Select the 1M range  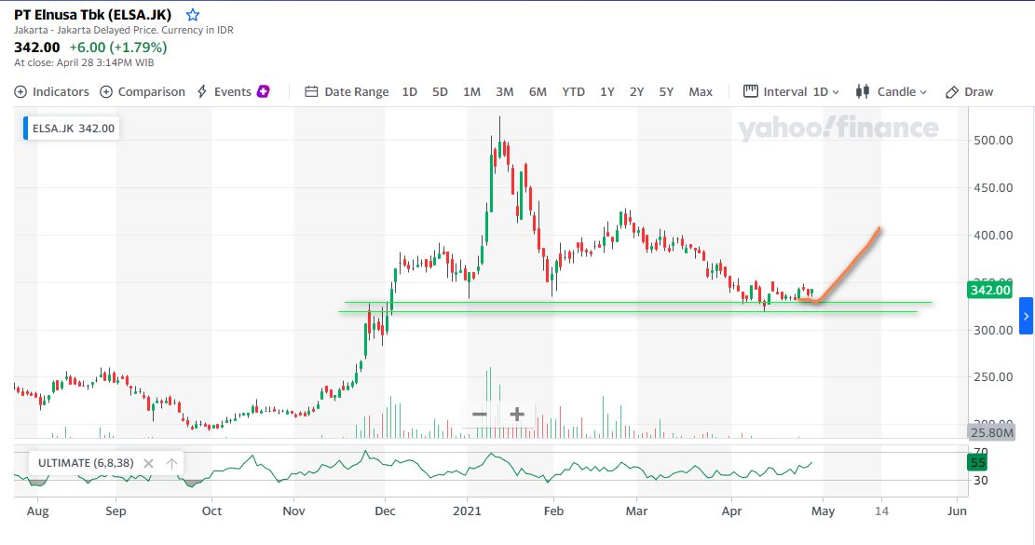(471, 91)
